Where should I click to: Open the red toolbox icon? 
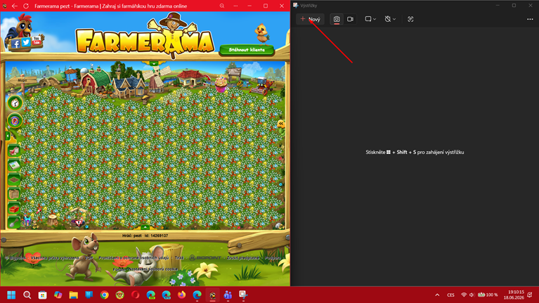point(14,209)
